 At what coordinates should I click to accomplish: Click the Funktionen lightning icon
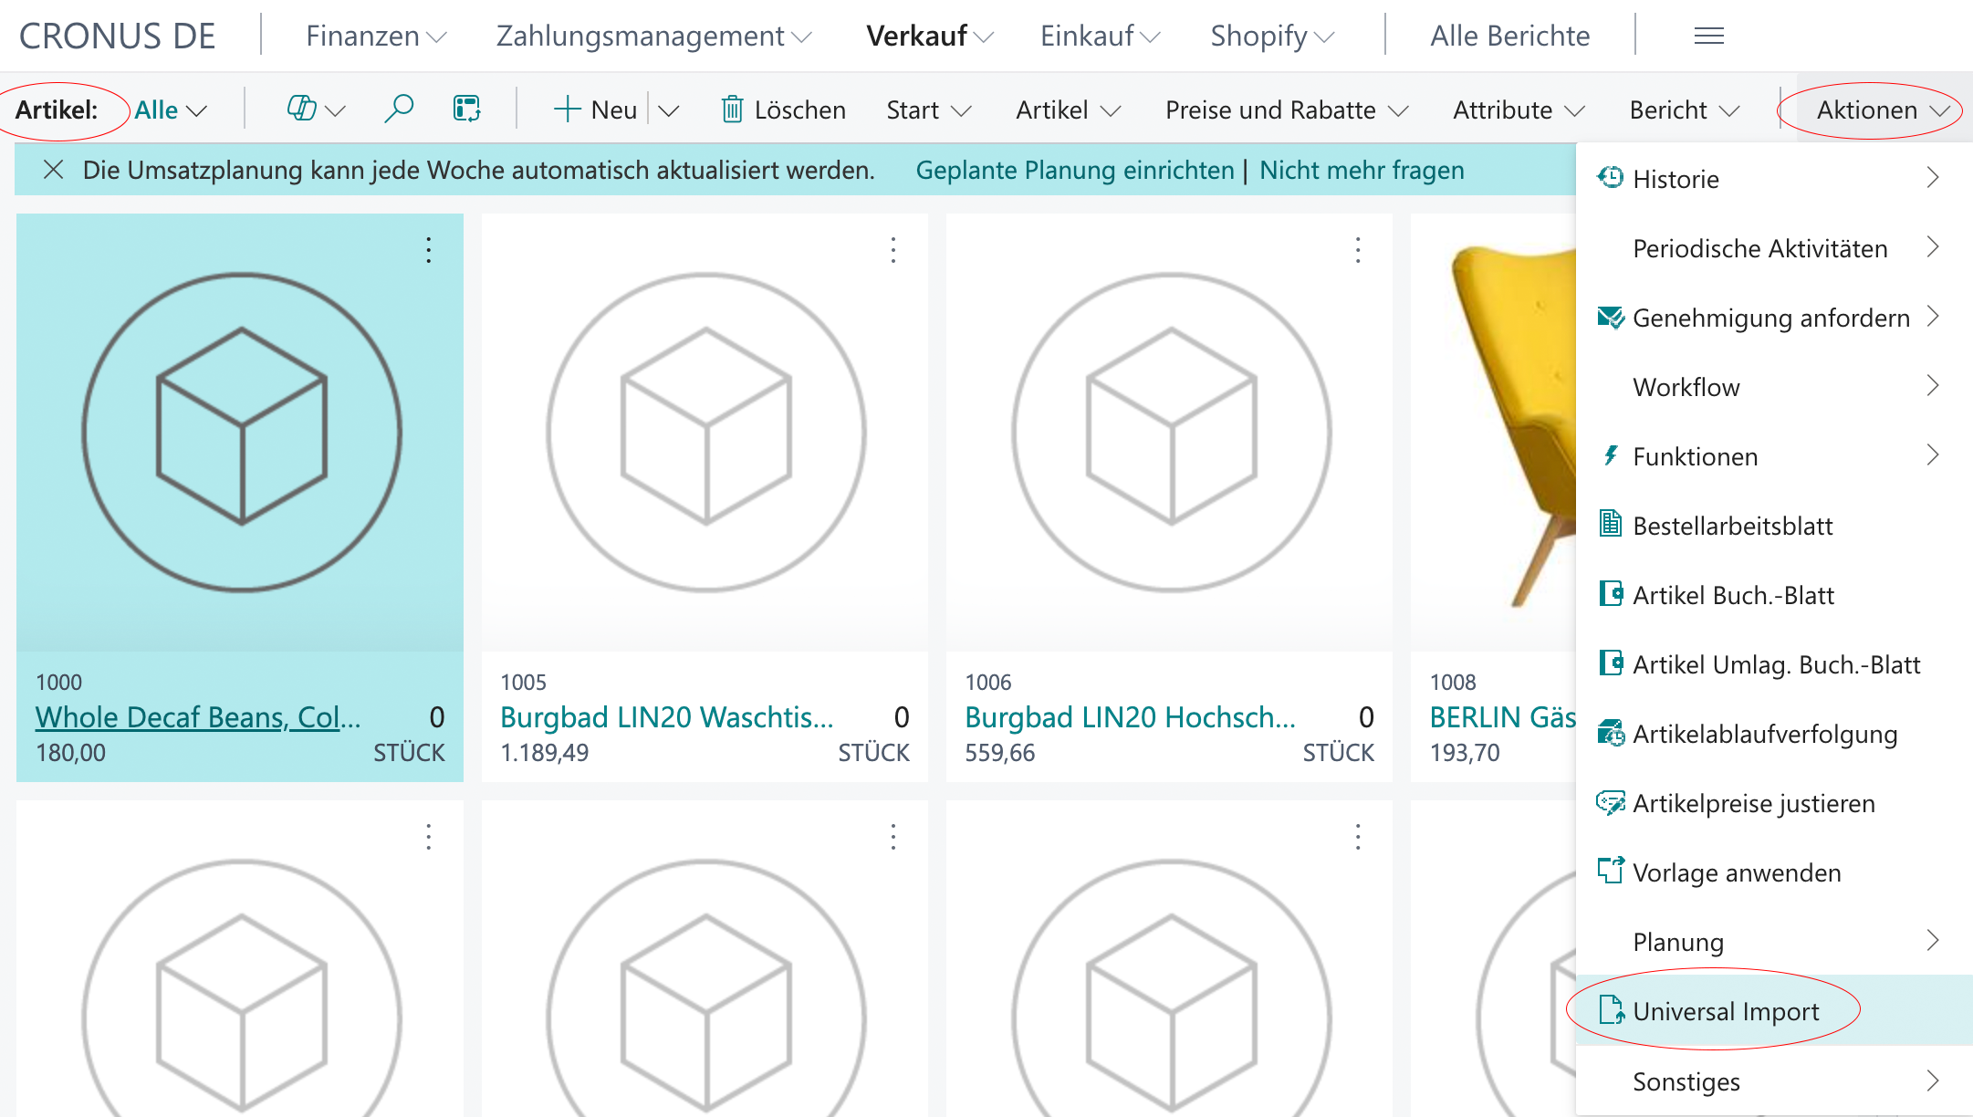click(1611, 455)
